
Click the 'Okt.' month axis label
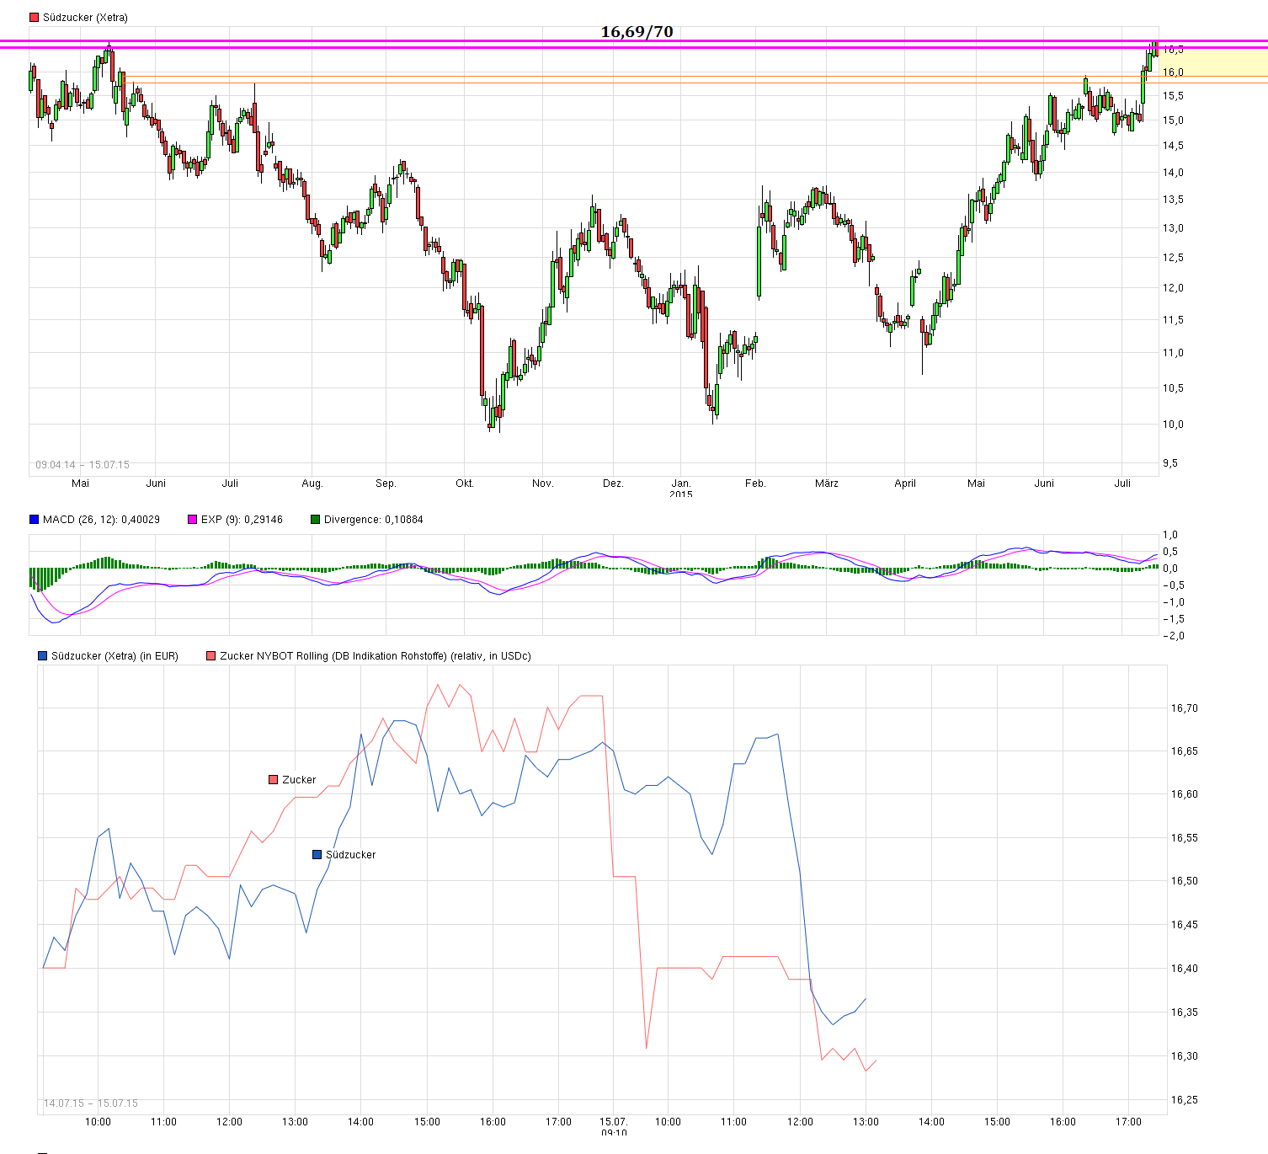click(x=465, y=484)
